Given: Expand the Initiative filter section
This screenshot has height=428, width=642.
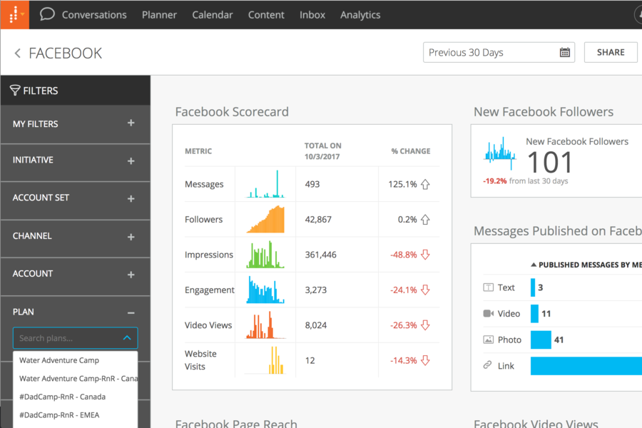Looking at the screenshot, I should tap(131, 160).
